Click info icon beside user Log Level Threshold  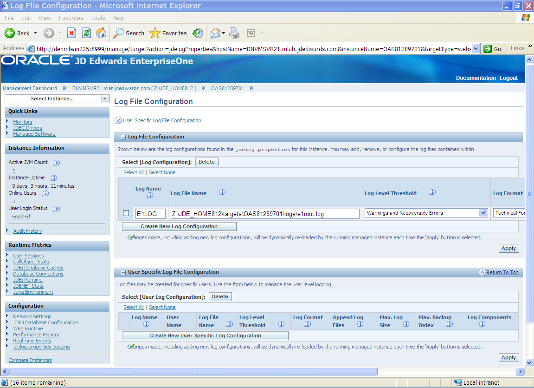(x=281, y=324)
